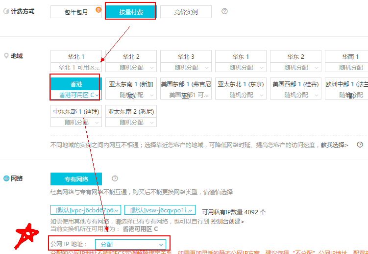Click the 教我选择 link
Viewport: 368px width, 254px height.
pyautogui.click(x=334, y=145)
